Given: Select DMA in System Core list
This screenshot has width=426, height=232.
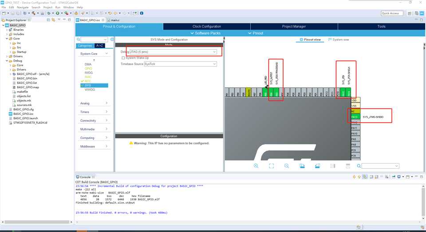Looking at the screenshot, I should pos(88,64).
